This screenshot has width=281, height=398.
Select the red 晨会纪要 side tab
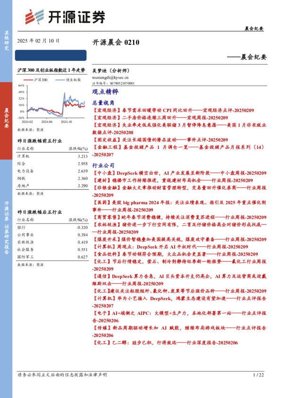[x=6, y=121]
